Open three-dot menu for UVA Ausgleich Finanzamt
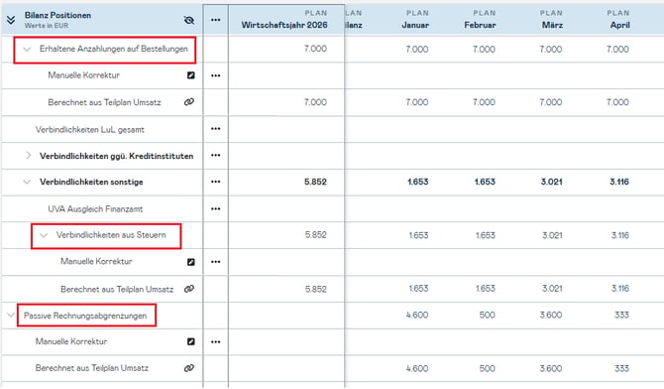 pyautogui.click(x=215, y=208)
